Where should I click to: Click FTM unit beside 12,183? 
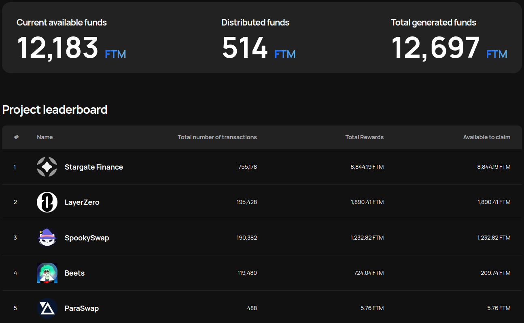tap(115, 54)
